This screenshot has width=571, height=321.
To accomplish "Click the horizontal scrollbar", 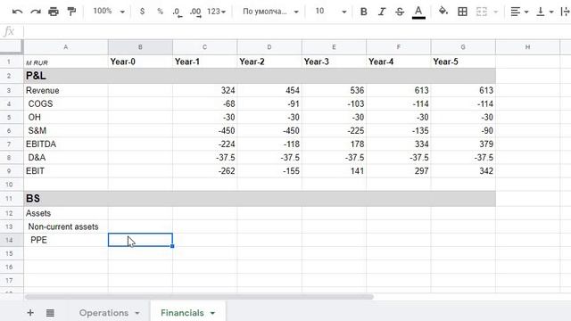I will coord(199,297).
